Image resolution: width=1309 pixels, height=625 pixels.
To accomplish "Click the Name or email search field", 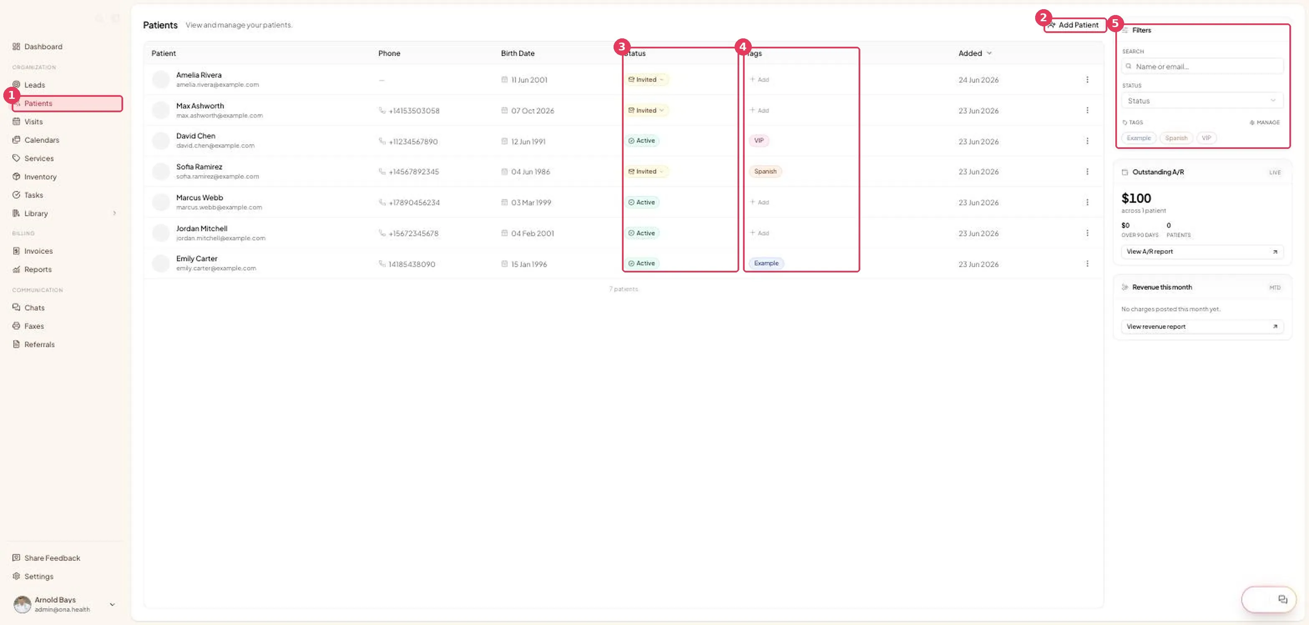I will tap(1202, 66).
